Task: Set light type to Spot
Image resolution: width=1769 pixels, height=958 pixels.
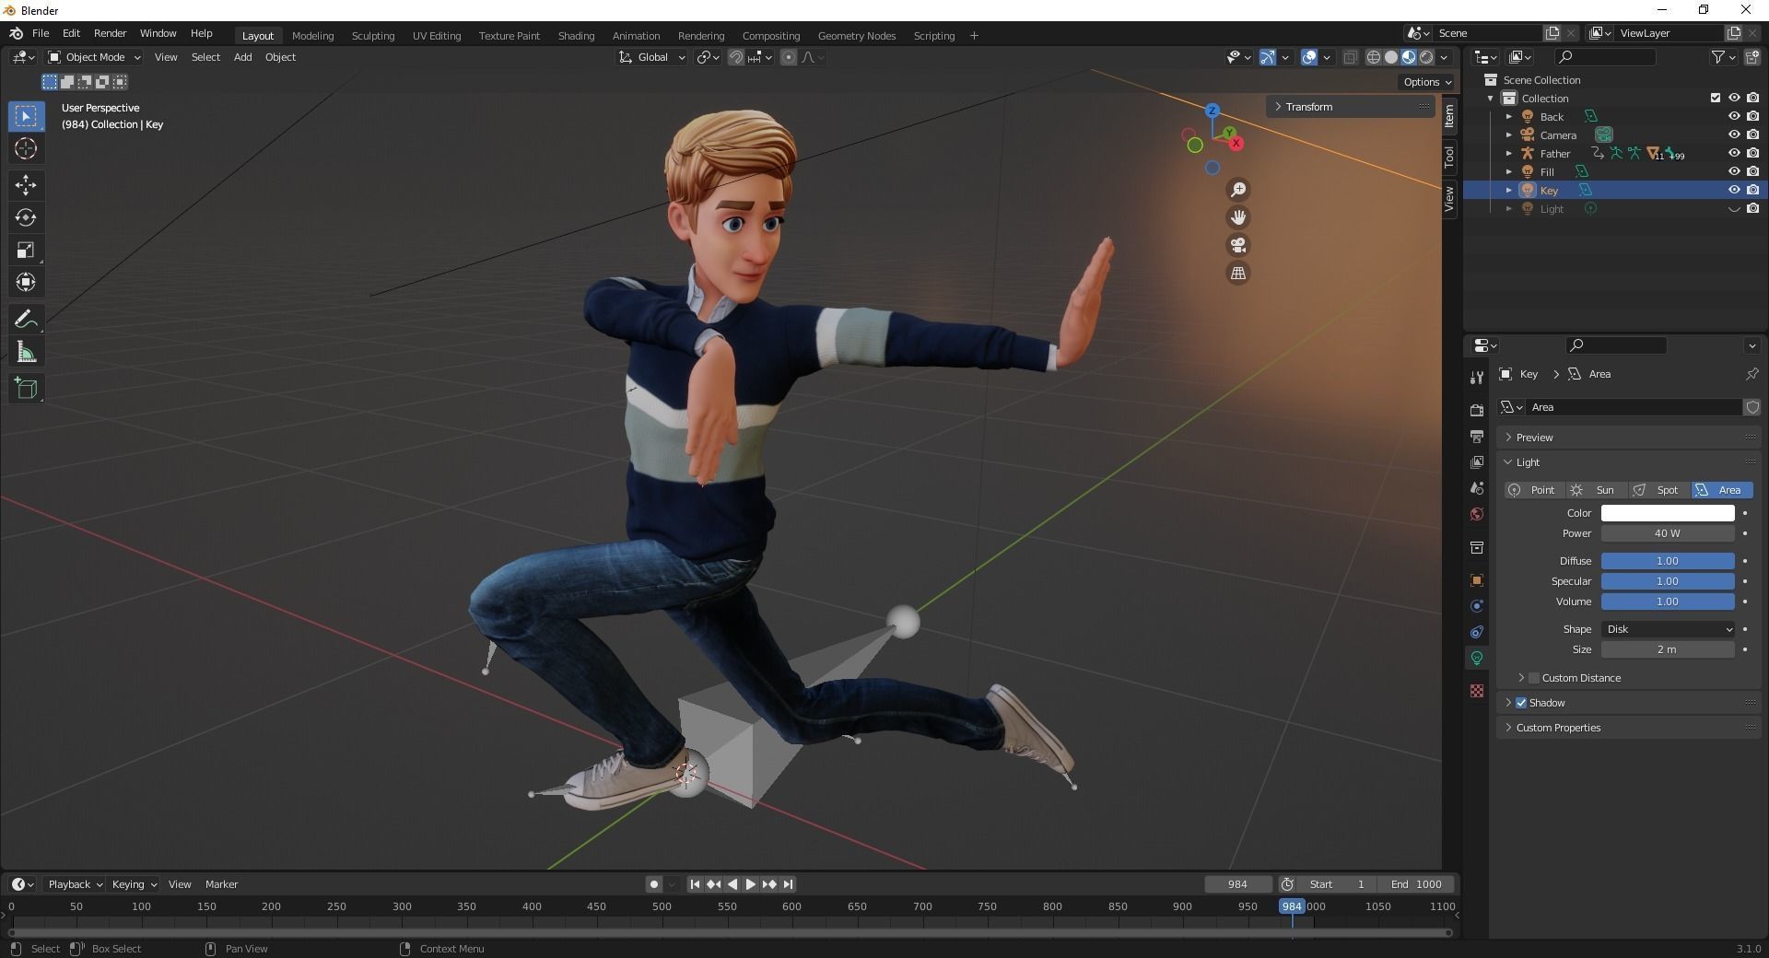Action: pos(1659,490)
